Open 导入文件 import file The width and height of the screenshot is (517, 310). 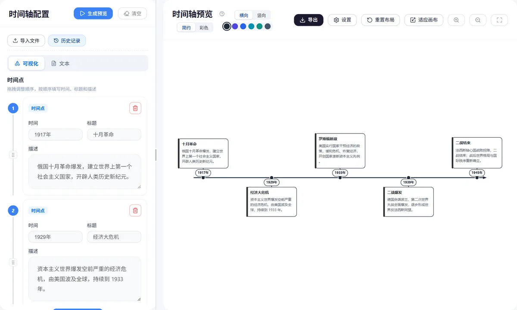tap(26, 40)
